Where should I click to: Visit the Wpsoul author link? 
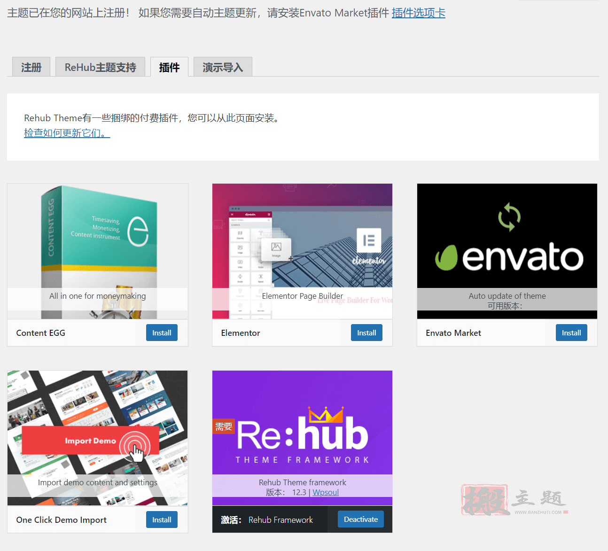[326, 492]
